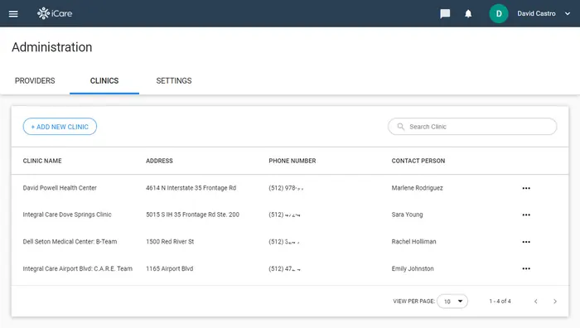This screenshot has width=580, height=328.
Task: Click address 5015 S IH 35 Frontage Rd
Action: [x=192, y=215]
